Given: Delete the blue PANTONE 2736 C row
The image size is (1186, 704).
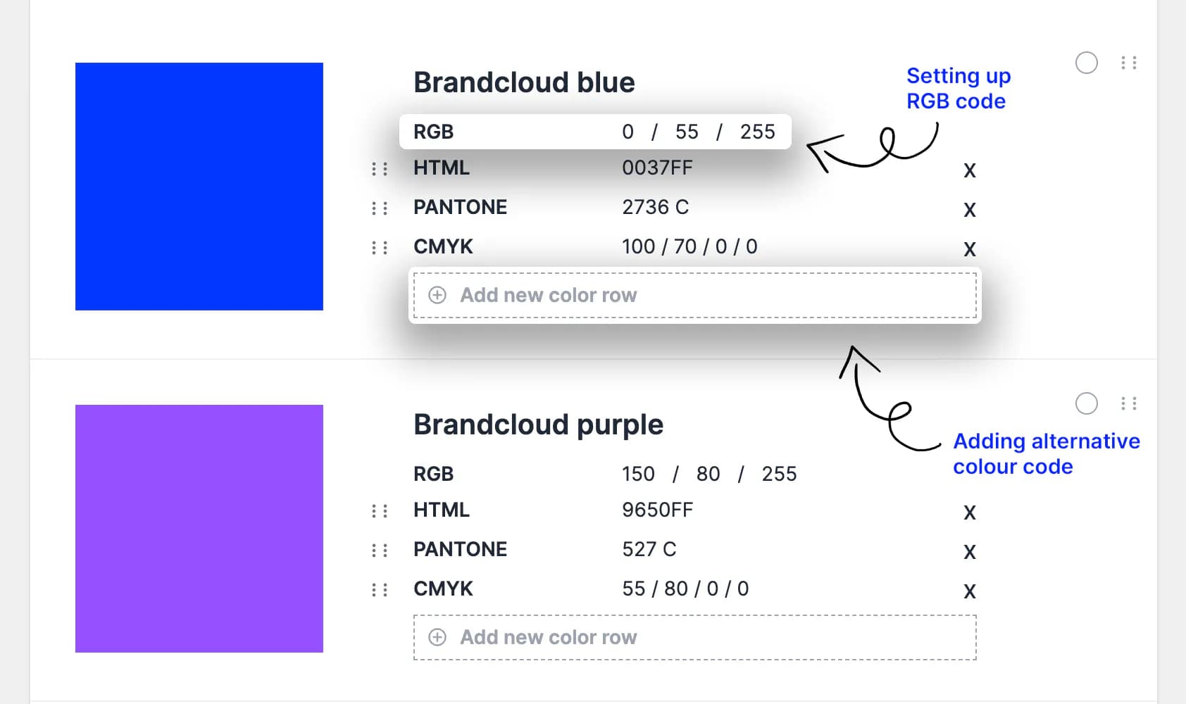Looking at the screenshot, I should [x=970, y=210].
